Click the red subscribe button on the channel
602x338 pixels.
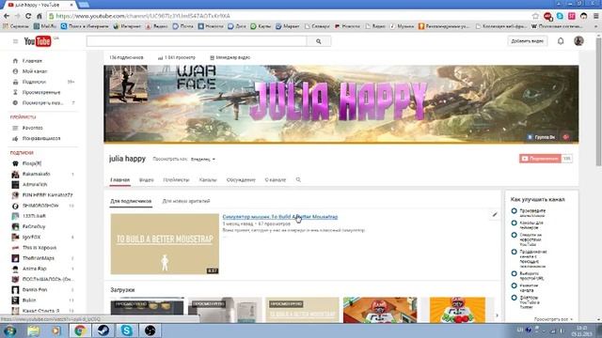tap(540, 159)
